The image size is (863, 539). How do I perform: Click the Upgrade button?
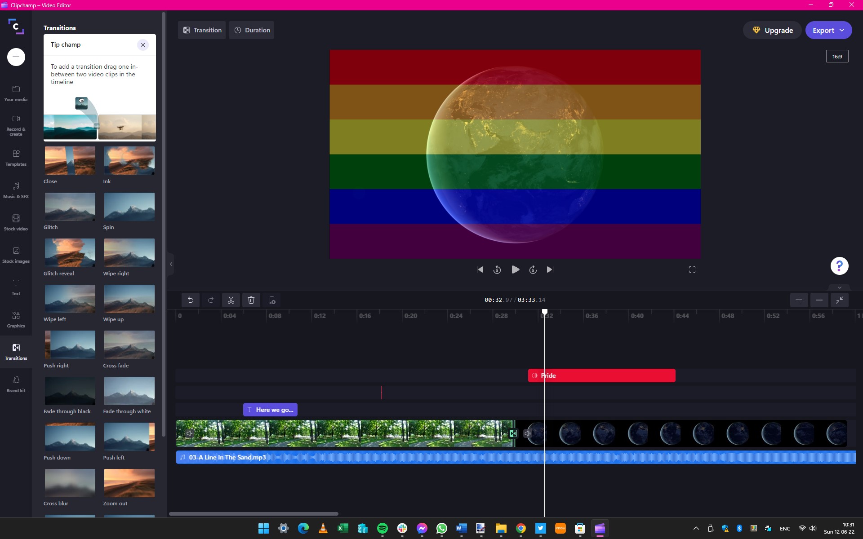774,29
